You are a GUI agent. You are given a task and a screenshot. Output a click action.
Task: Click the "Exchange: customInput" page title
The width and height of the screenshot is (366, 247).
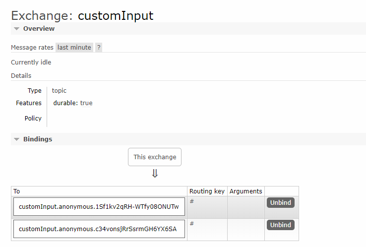coord(82,15)
